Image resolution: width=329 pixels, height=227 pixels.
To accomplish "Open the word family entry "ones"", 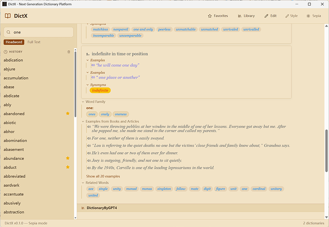I will click(92, 114).
